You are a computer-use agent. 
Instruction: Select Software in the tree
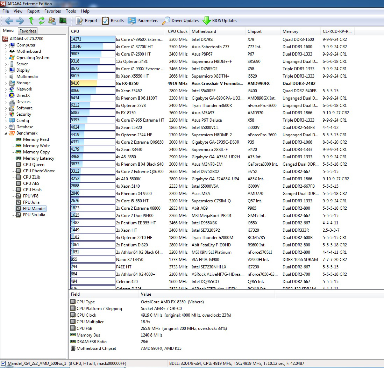click(24, 108)
